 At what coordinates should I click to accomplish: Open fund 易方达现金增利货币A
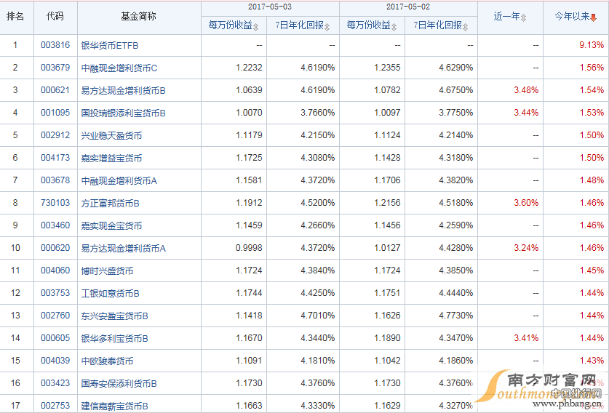(124, 248)
